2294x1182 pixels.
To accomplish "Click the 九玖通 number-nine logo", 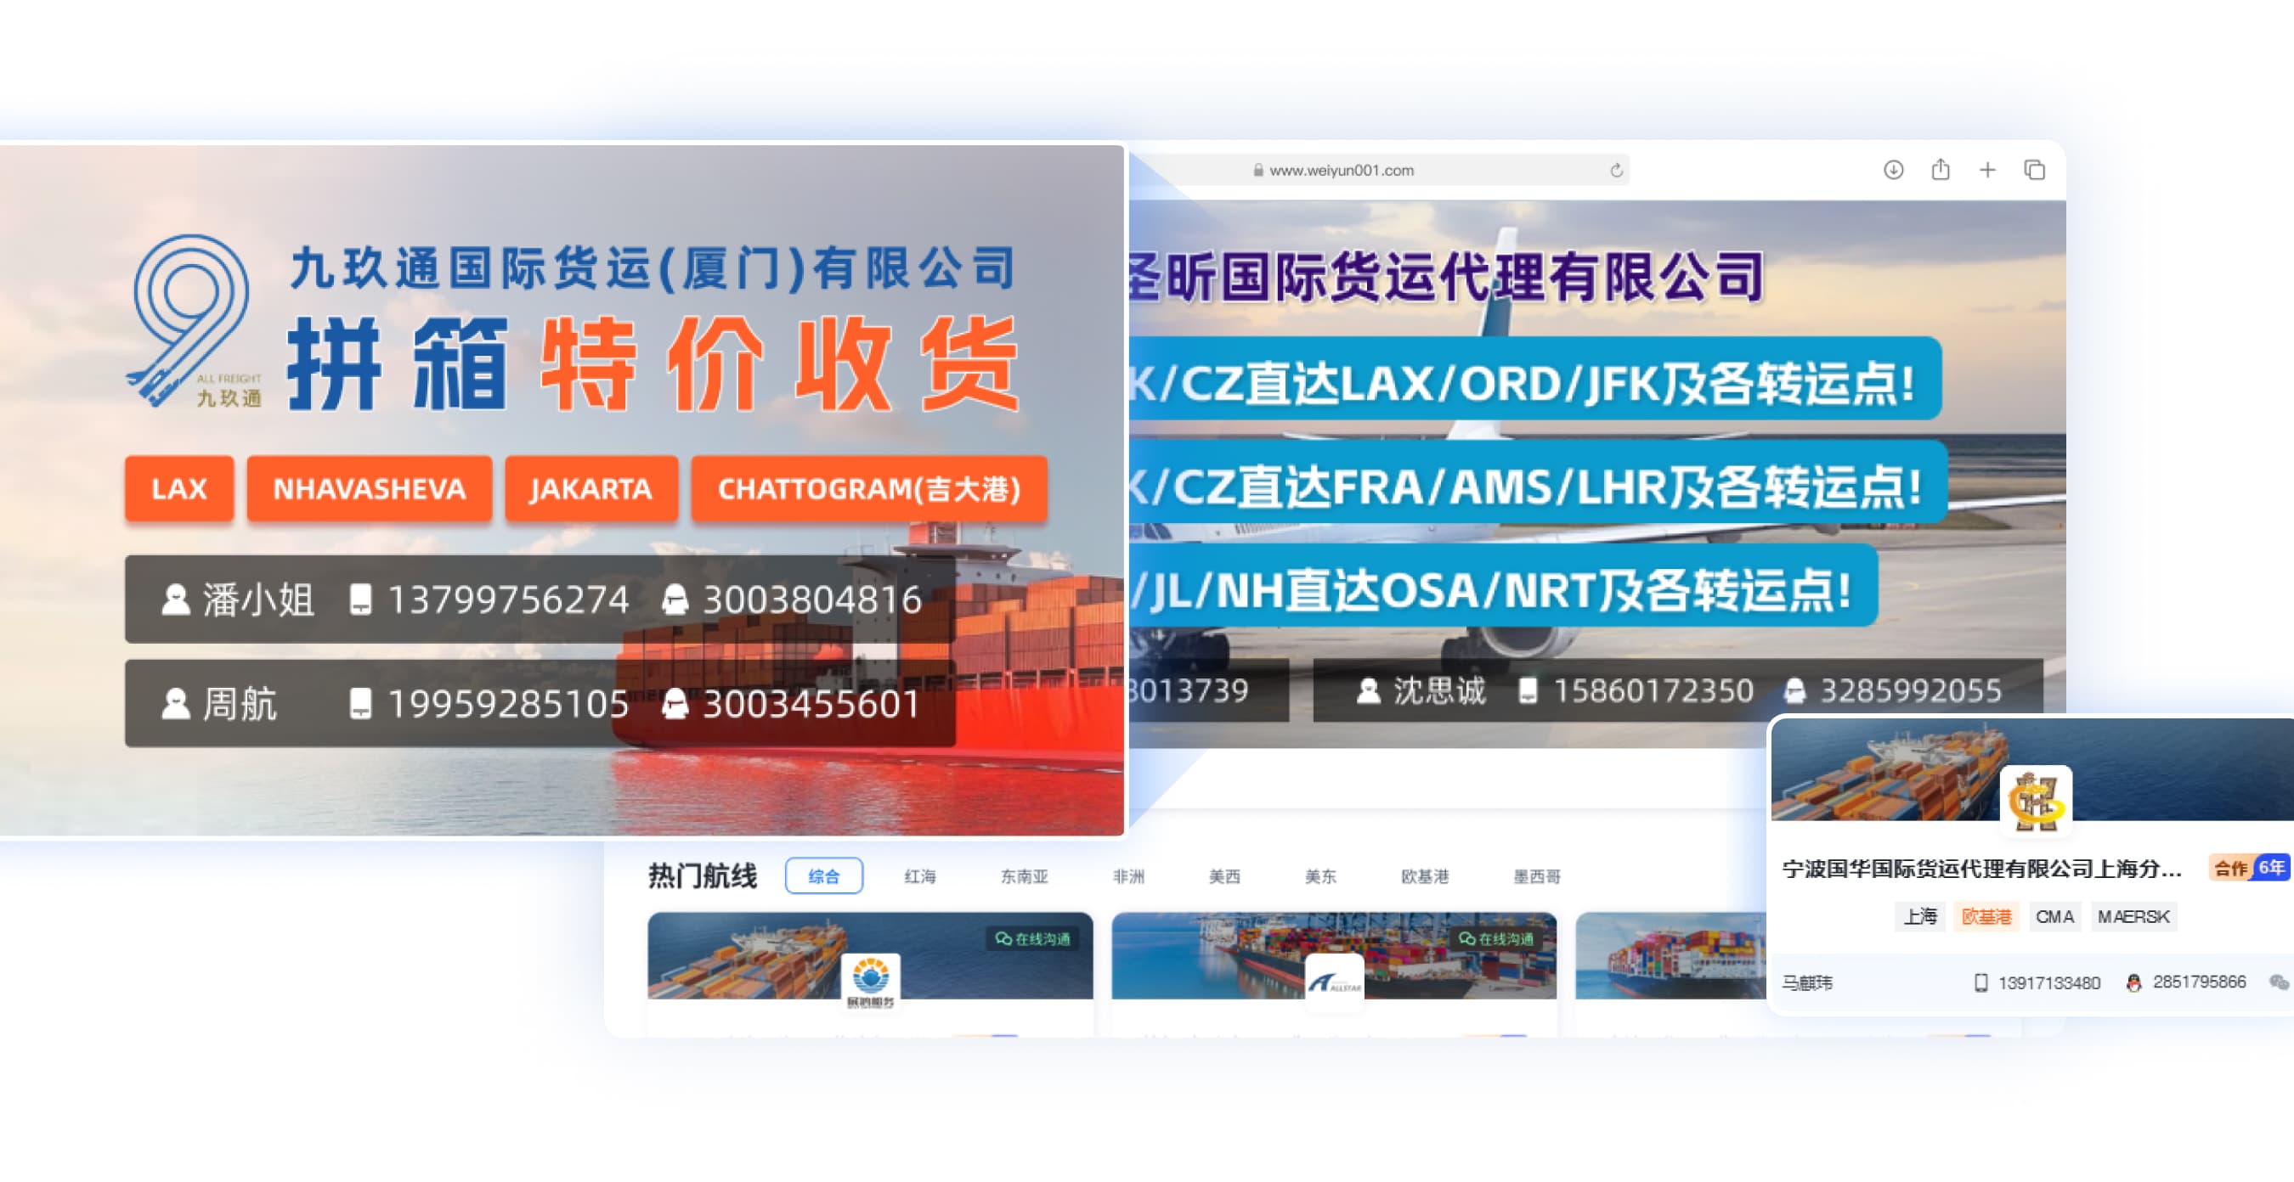I will (191, 320).
